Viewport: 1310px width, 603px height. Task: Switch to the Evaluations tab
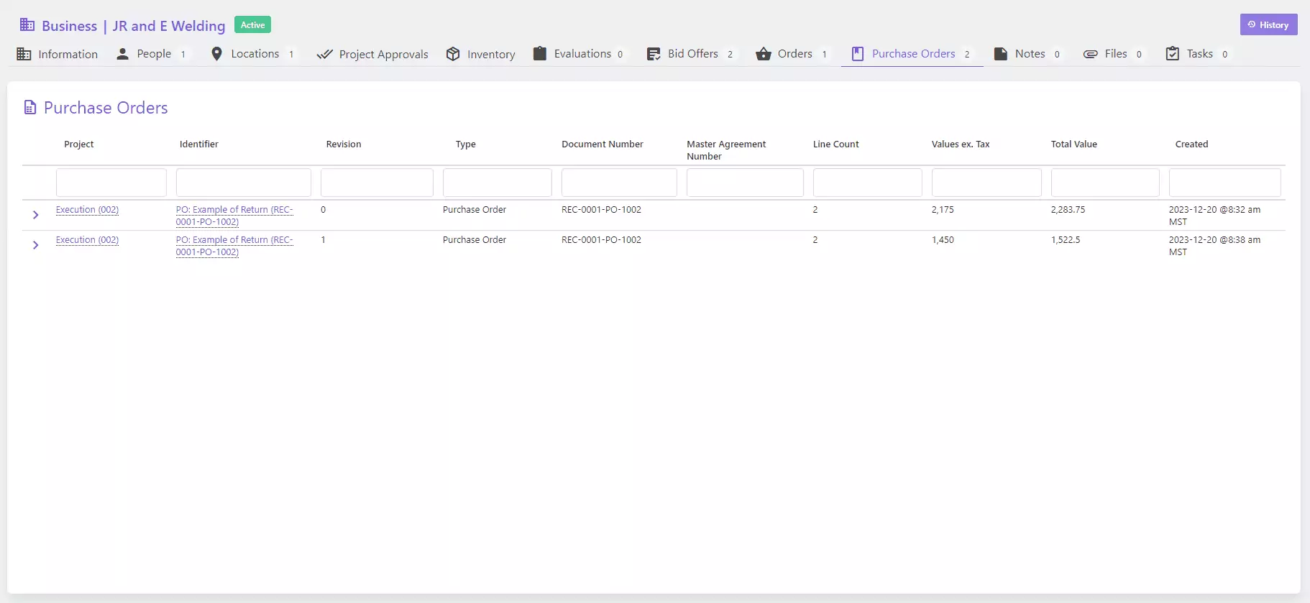(579, 54)
